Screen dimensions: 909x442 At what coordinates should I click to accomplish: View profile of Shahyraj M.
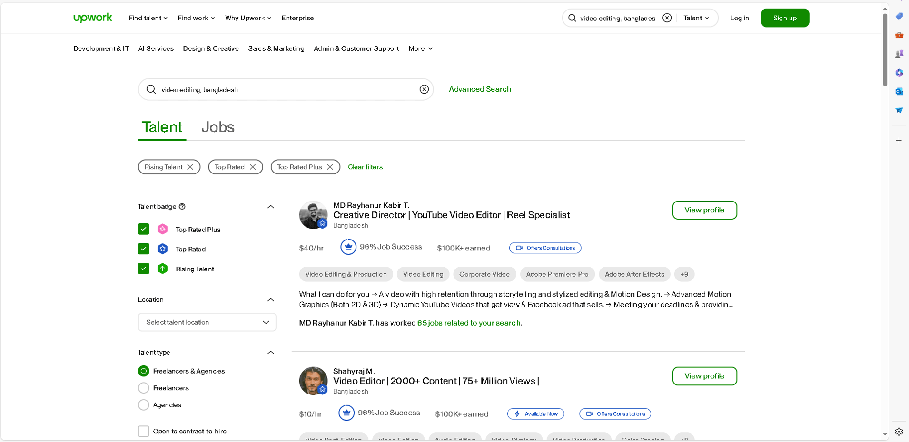pos(704,376)
